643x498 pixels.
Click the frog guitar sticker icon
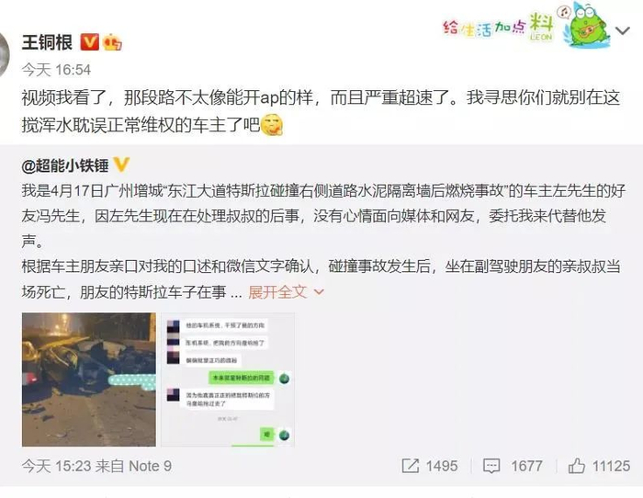(585, 25)
